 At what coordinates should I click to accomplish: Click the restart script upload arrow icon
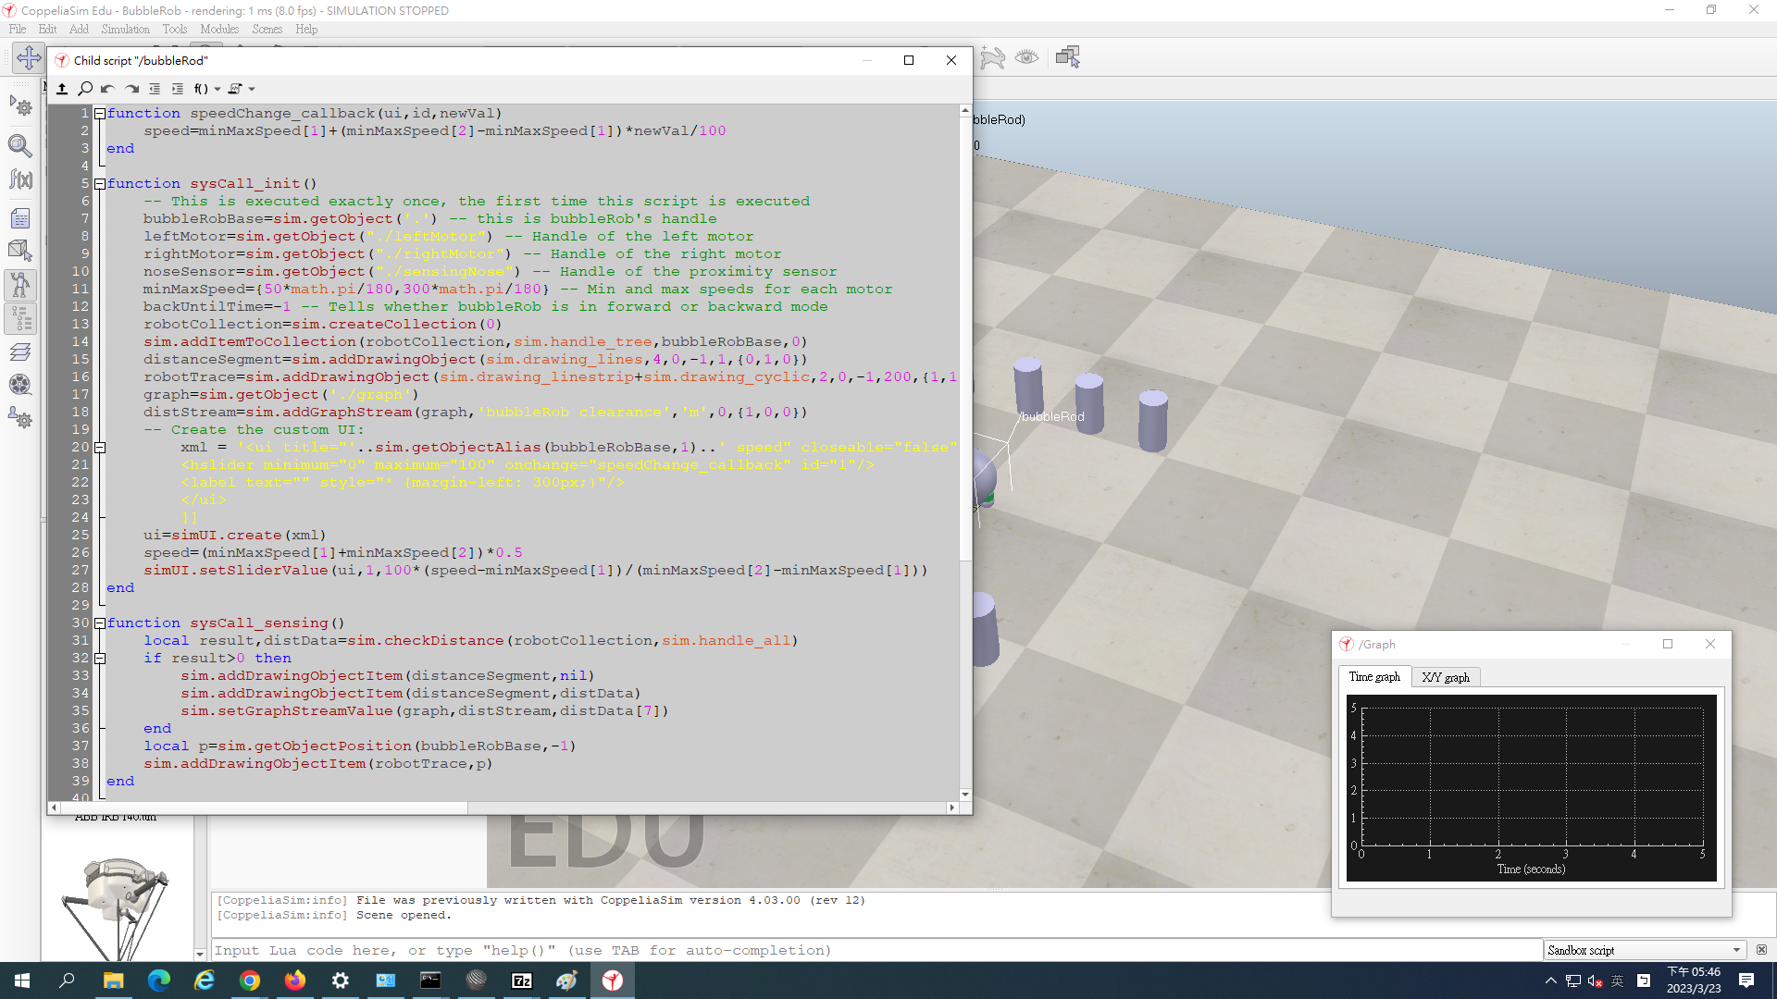[62, 89]
